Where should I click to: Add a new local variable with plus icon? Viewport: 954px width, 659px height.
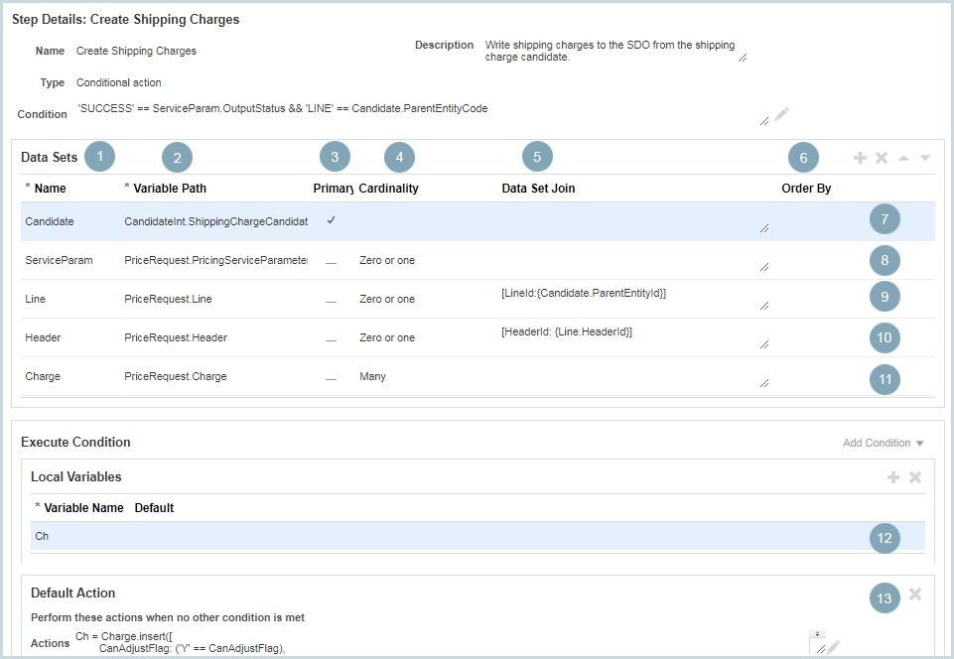[x=893, y=477]
